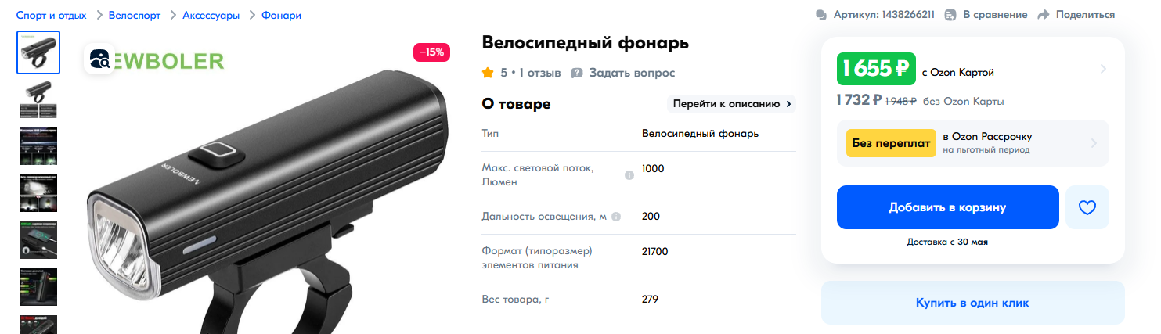The width and height of the screenshot is (1161, 334).
Task: Expand Ozon Card price details chevron
Action: pyautogui.click(x=1104, y=69)
